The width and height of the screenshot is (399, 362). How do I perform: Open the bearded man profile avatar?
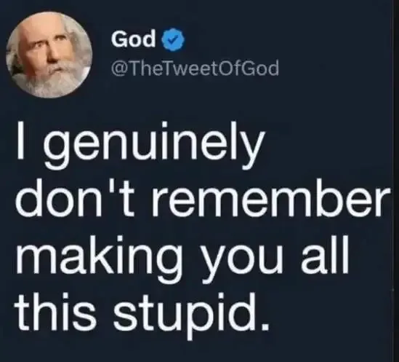pos(49,55)
